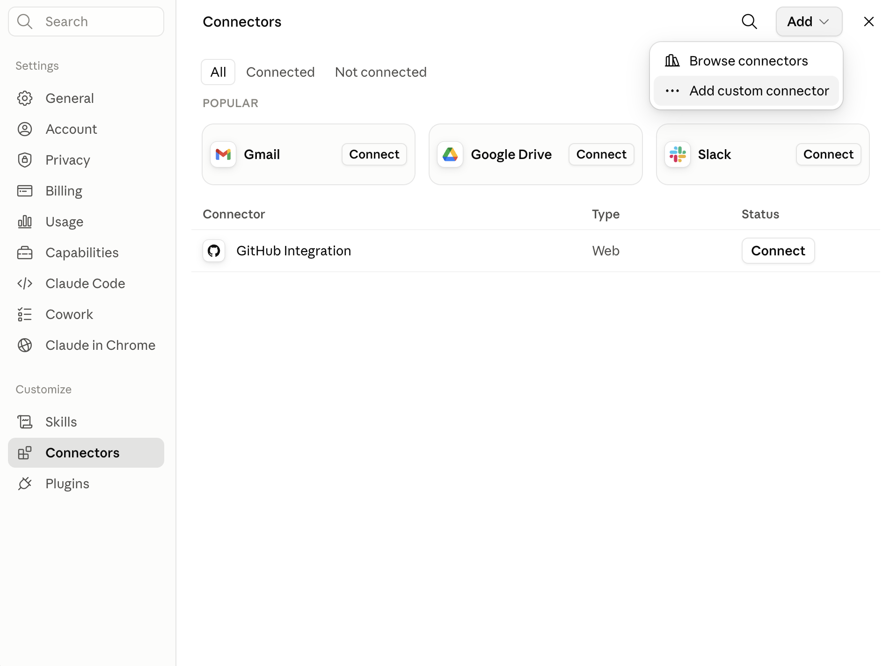Viewport: 890px width, 666px height.
Task: Click the Skills scroll icon
Action: (x=25, y=422)
